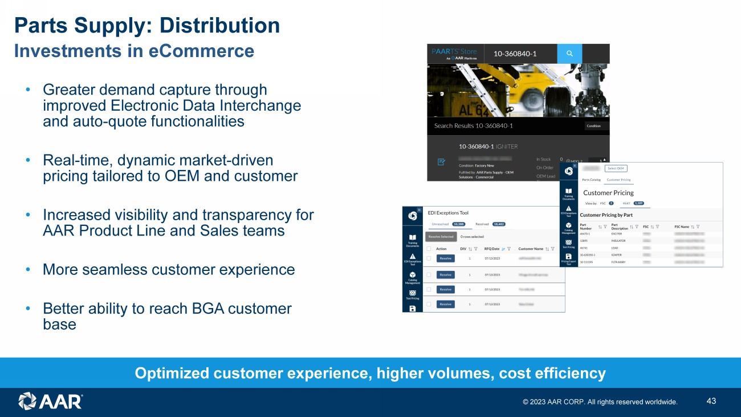The width and height of the screenshot is (741, 417).
Task: Click the swirl logo in EDI Exceptions window
Action: (x=413, y=216)
